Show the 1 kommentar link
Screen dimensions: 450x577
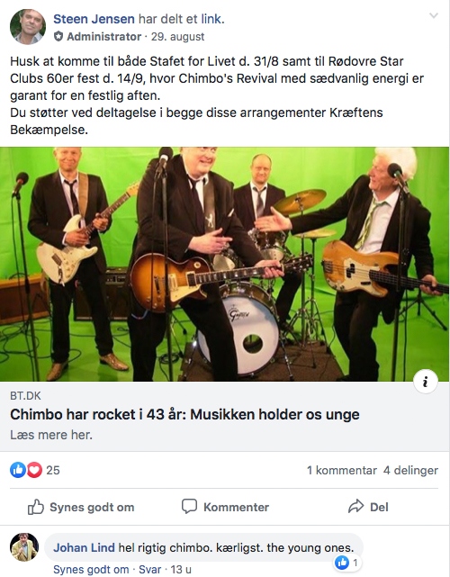(x=342, y=470)
